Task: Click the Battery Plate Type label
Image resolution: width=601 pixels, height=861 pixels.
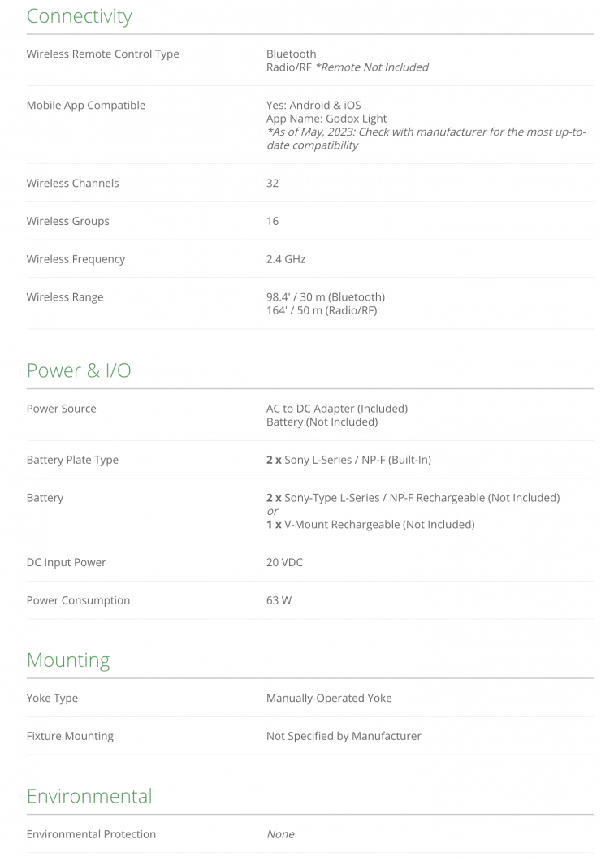Action: (72, 460)
